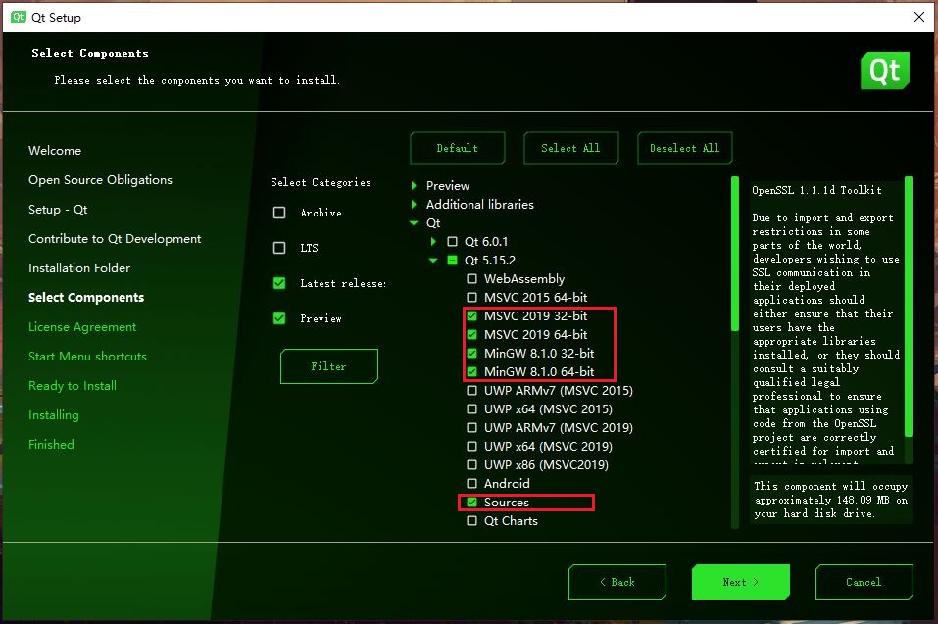The height and width of the screenshot is (624, 938).
Task: Click the Filter button
Action: point(328,365)
